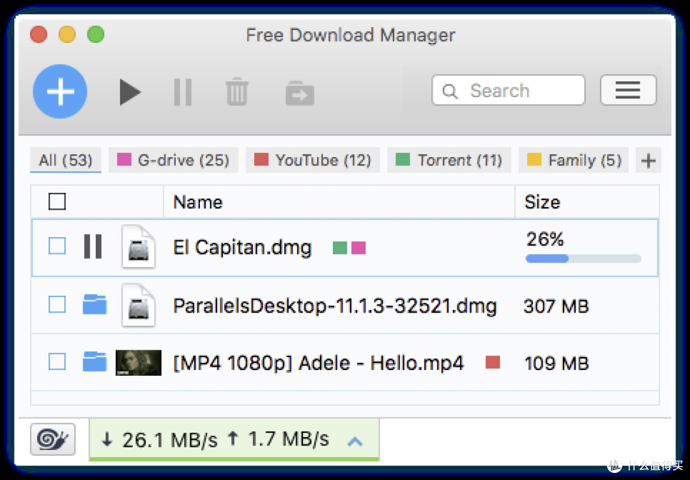Open the Torrent (11) tag tab
The image size is (690, 480).
[449, 160]
